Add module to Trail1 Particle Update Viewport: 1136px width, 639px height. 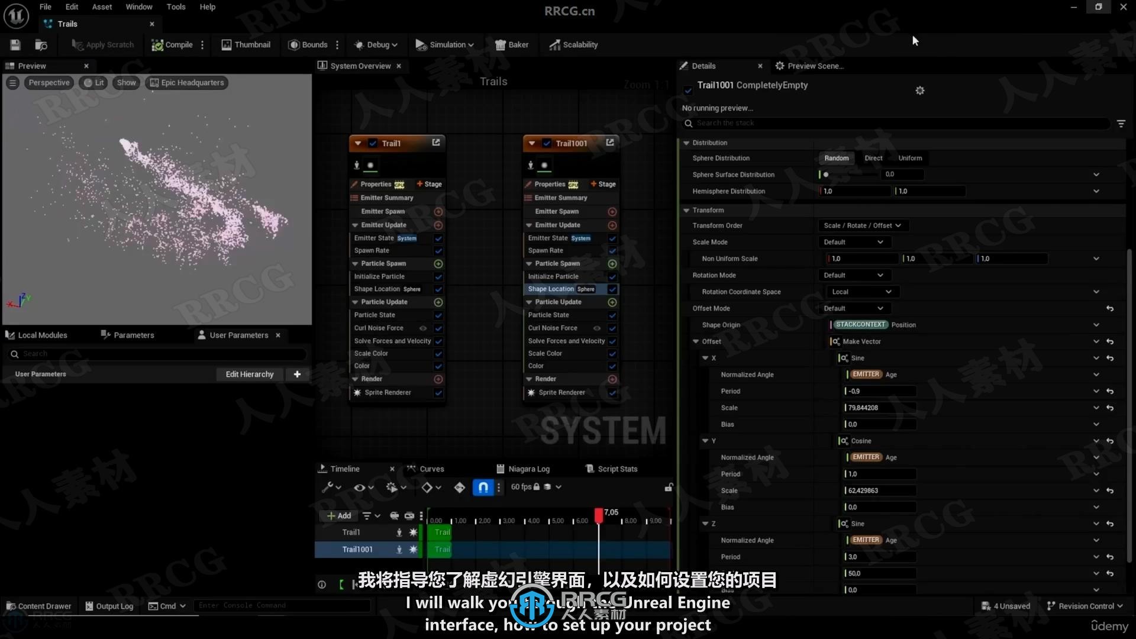[438, 302]
